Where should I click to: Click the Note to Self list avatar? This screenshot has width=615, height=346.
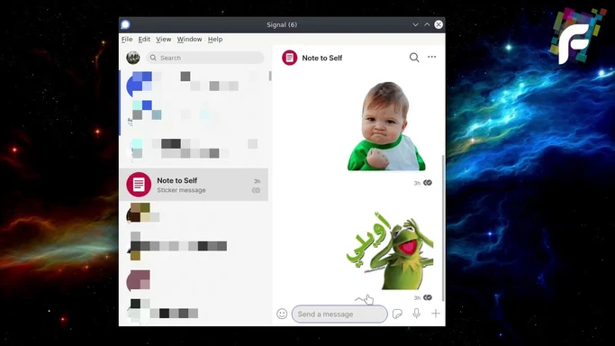point(139,185)
